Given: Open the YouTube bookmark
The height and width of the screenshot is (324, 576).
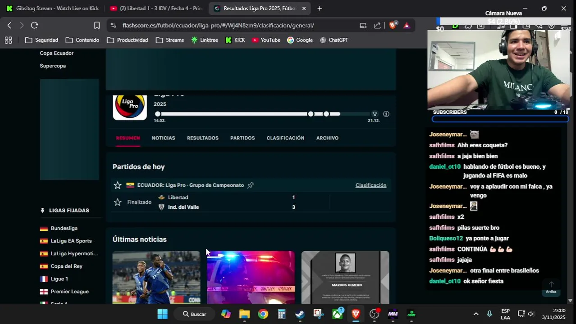Looking at the screenshot, I should coord(266,40).
